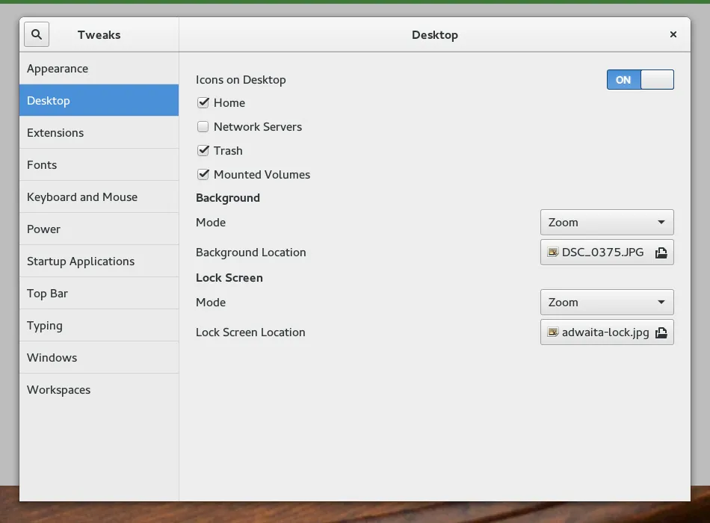Viewport: 710px width, 523px height.
Task: Click the Network Servers label text
Action: 258,127
